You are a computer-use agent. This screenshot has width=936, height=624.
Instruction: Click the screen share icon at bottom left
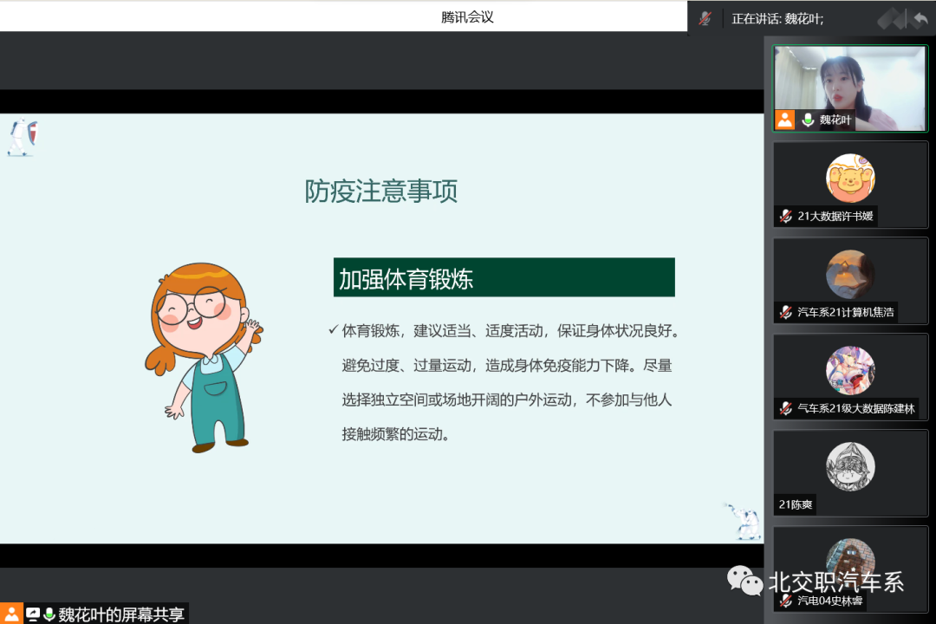33,614
